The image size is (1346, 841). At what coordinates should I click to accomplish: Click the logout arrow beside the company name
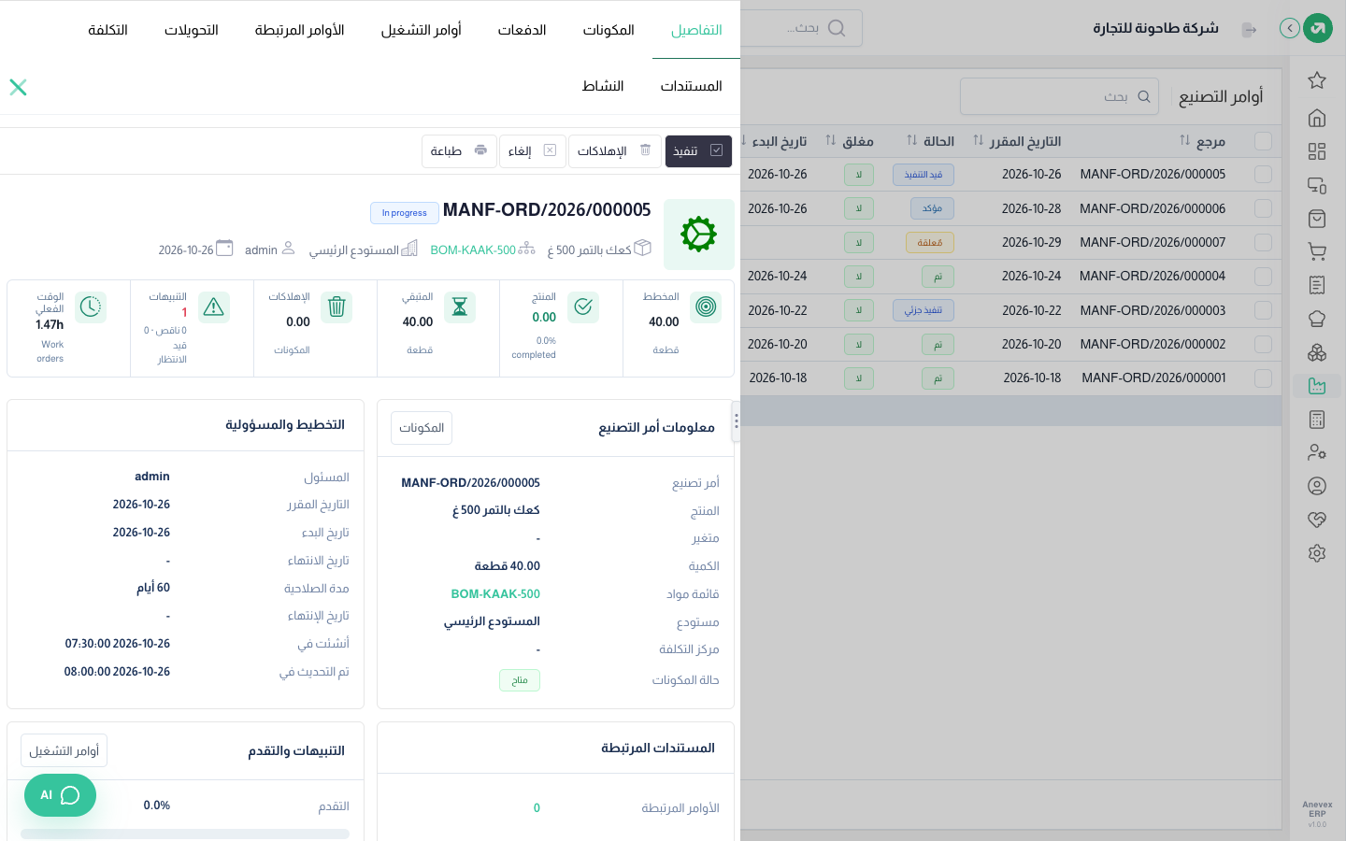pyautogui.click(x=1249, y=30)
